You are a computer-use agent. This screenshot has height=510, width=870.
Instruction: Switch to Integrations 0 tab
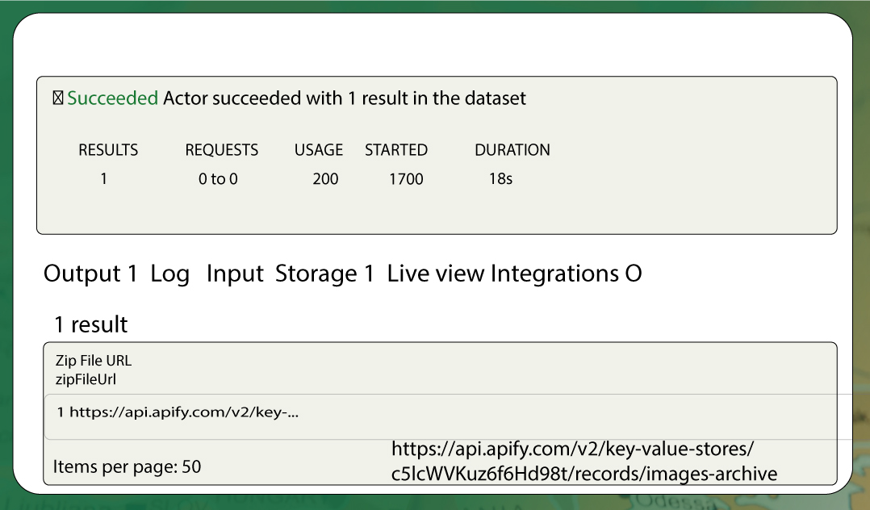click(566, 274)
